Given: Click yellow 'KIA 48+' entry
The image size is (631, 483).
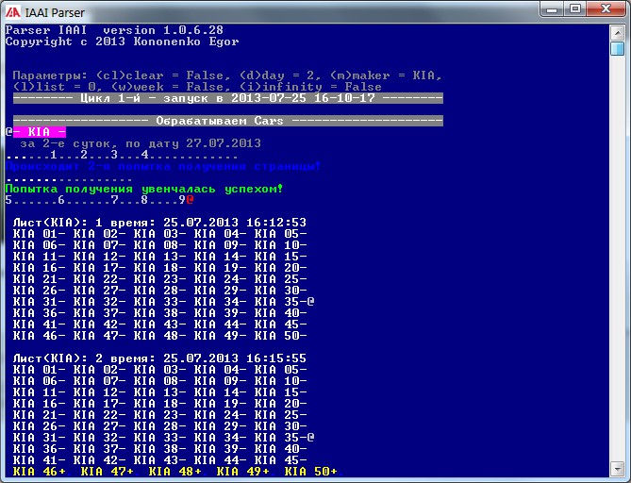Looking at the screenshot, I should 175,472.
